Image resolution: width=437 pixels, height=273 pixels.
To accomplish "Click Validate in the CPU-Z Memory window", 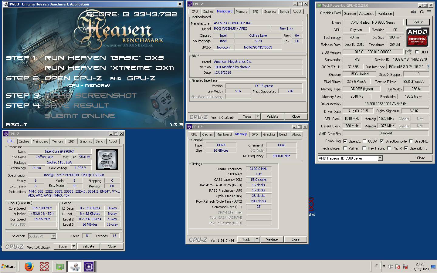I will coord(272,239).
